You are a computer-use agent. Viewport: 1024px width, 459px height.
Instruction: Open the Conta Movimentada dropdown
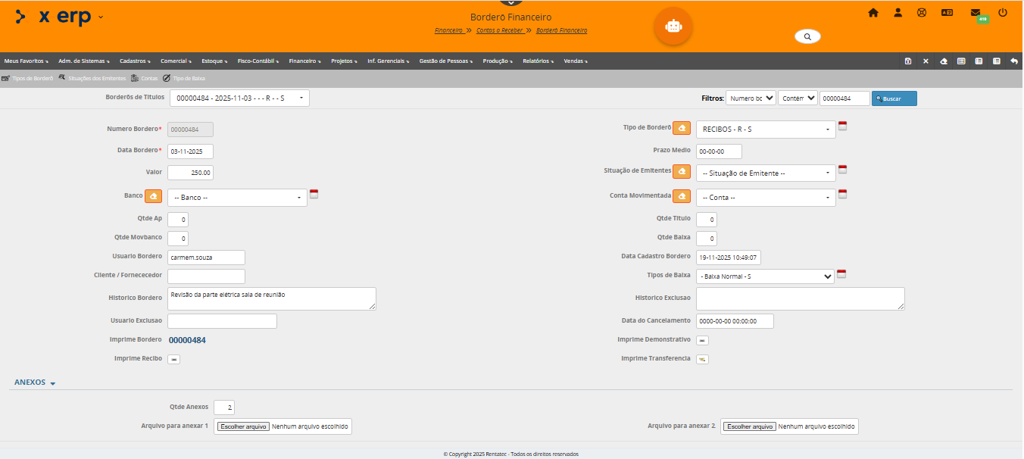tap(766, 198)
